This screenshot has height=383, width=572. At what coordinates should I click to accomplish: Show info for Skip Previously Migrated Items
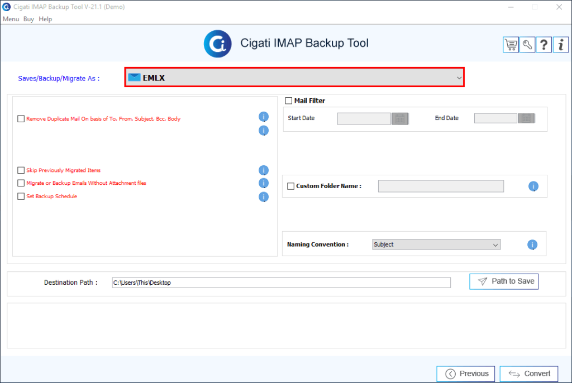tap(264, 170)
